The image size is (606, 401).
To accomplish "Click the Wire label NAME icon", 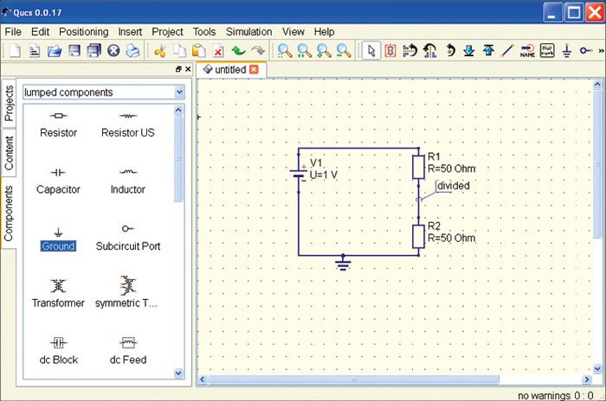I will click(x=527, y=51).
